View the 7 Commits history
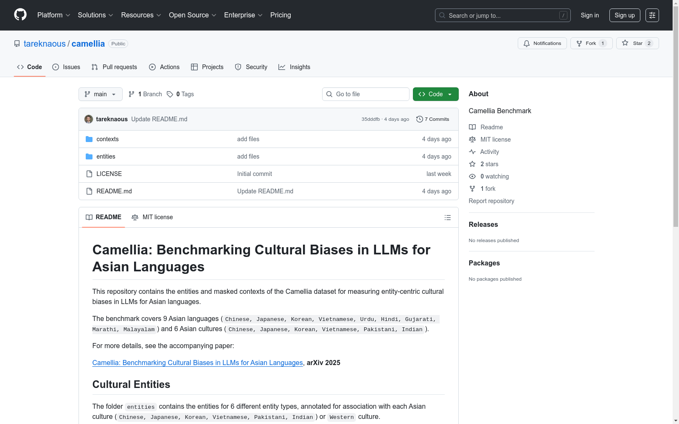The height and width of the screenshot is (424, 679). click(433, 119)
